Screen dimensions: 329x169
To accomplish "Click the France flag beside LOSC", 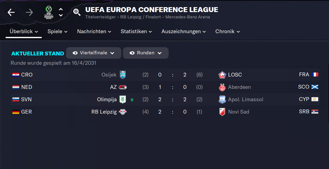I will (315, 74).
